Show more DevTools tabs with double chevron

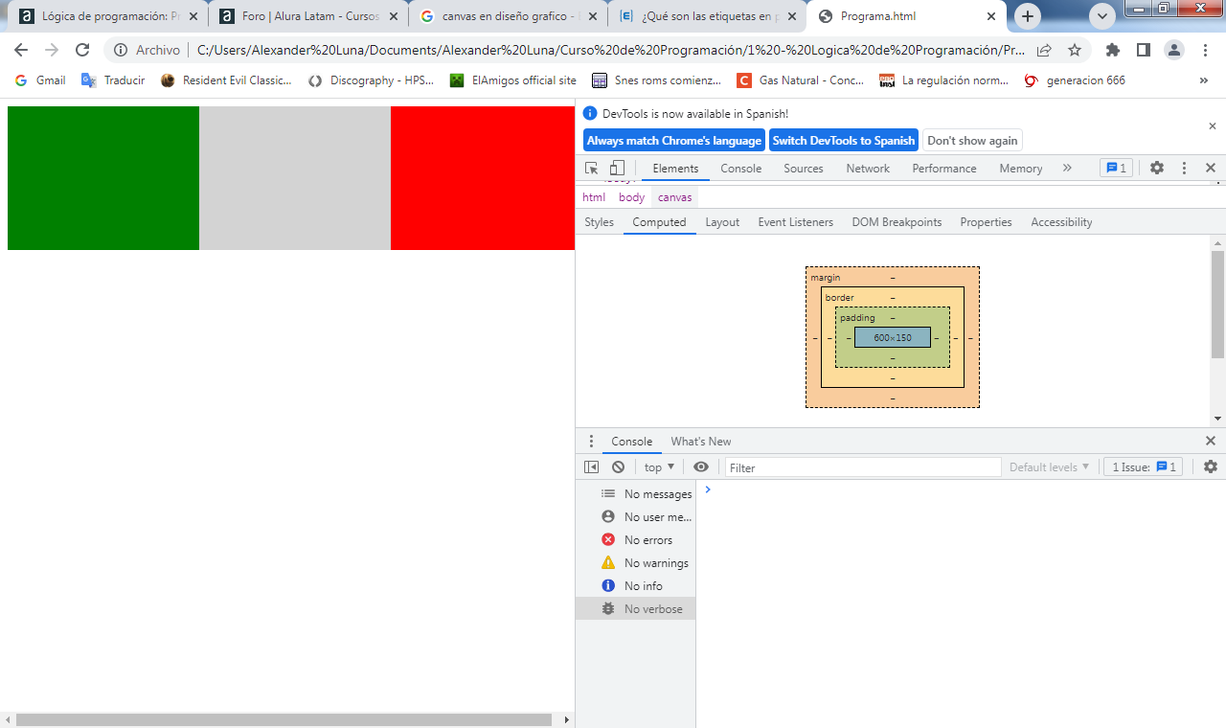1067,168
